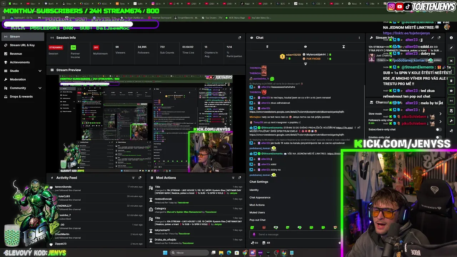Click the ON Partner Income badge
Image resolution: width=457 pixels, height=257 pixels.
tap(73, 47)
